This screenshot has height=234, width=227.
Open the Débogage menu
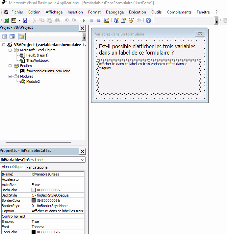(114, 12)
